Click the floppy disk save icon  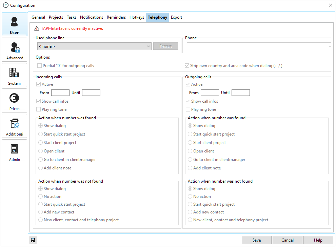[33, 240]
